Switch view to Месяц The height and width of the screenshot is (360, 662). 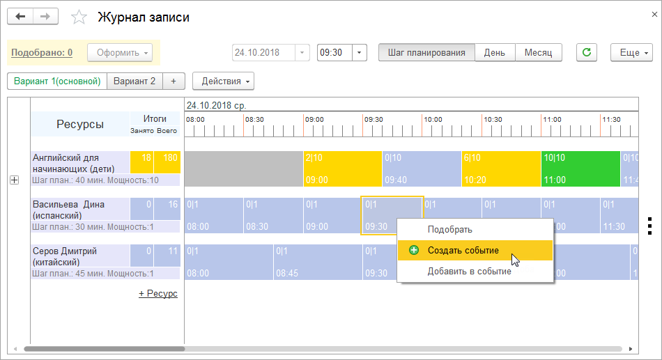coord(538,52)
